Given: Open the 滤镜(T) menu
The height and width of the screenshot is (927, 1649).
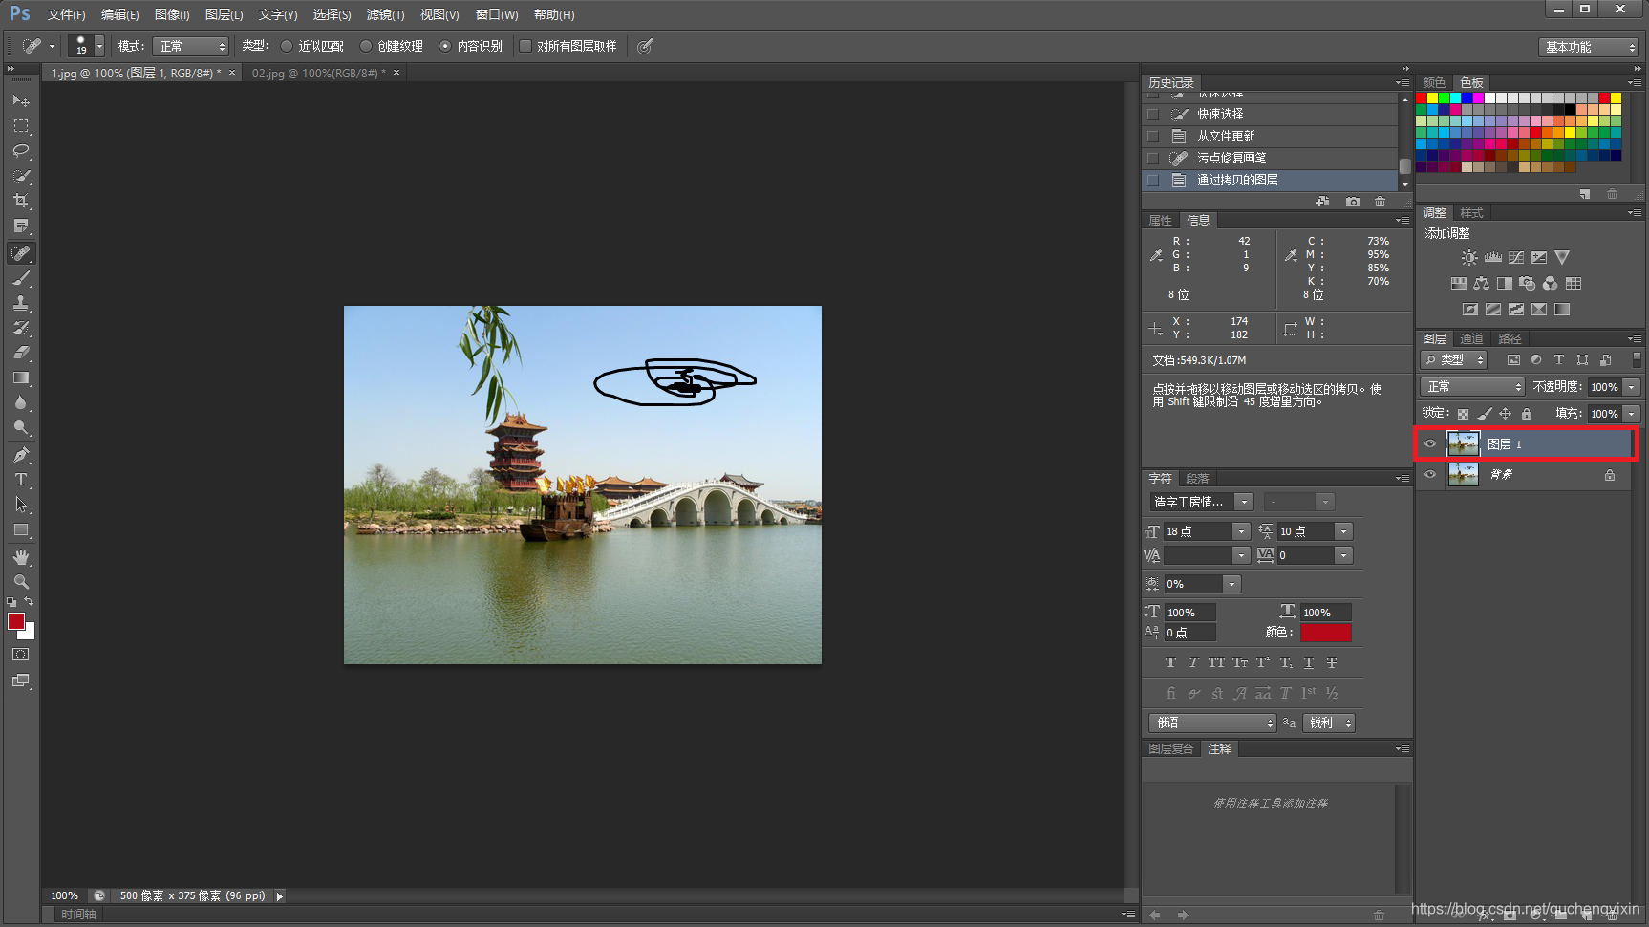Looking at the screenshot, I should 385,14.
